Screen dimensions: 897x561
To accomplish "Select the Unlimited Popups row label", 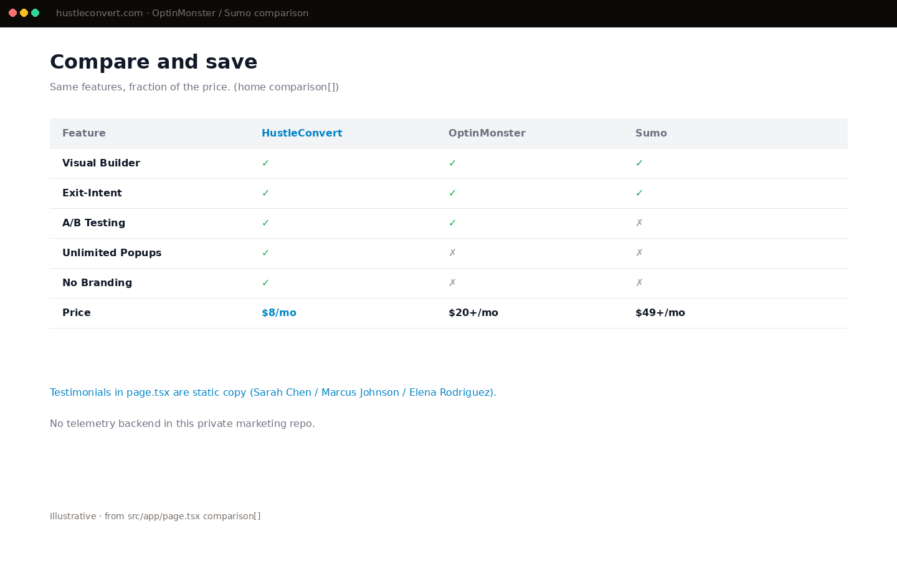I will point(112,253).
